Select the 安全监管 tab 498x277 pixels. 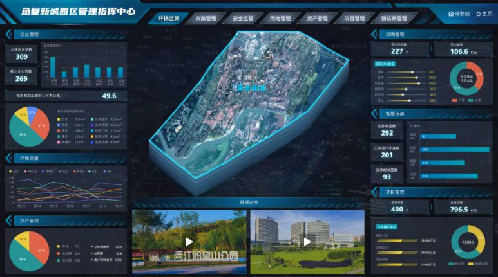coord(243,19)
